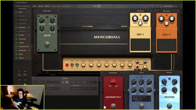This screenshot has height=110, width=196.
Task: Click the amp Presence knob
Action: click(91, 65)
